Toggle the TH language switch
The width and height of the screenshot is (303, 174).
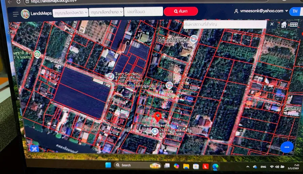(x=295, y=11)
